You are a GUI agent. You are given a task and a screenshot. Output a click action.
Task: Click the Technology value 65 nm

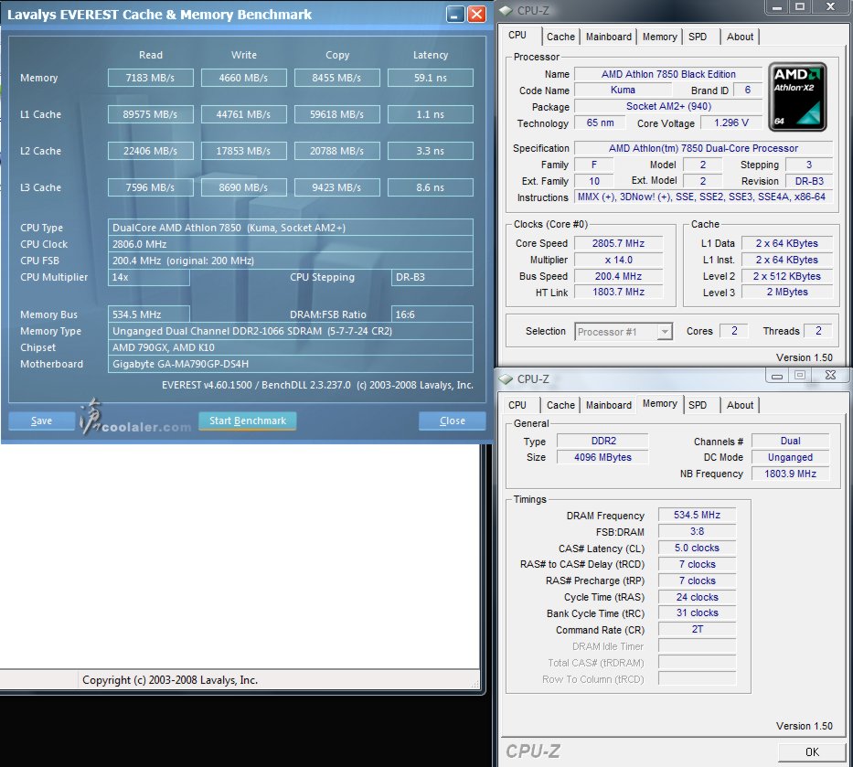[600, 123]
